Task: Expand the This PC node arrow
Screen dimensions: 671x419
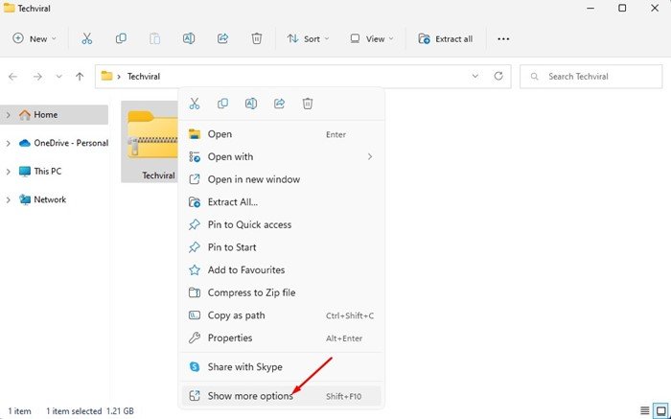Action: click(8, 172)
